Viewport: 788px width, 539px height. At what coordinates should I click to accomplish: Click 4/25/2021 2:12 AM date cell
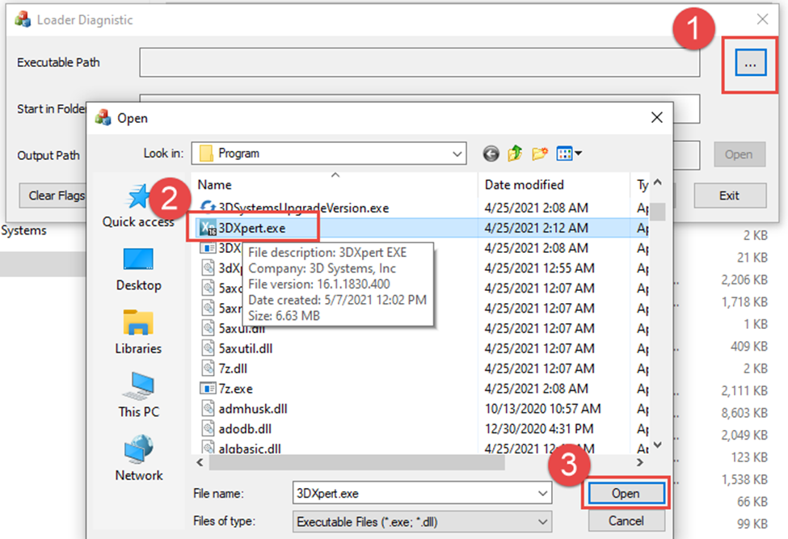click(536, 228)
